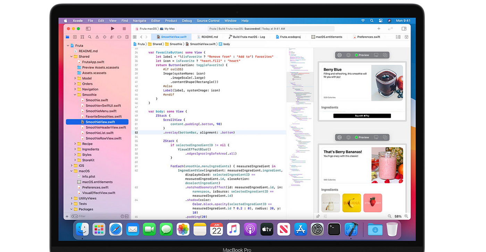The height and width of the screenshot is (252, 486).
Task: Zoom out the preview canvas
Action: pos(389,216)
